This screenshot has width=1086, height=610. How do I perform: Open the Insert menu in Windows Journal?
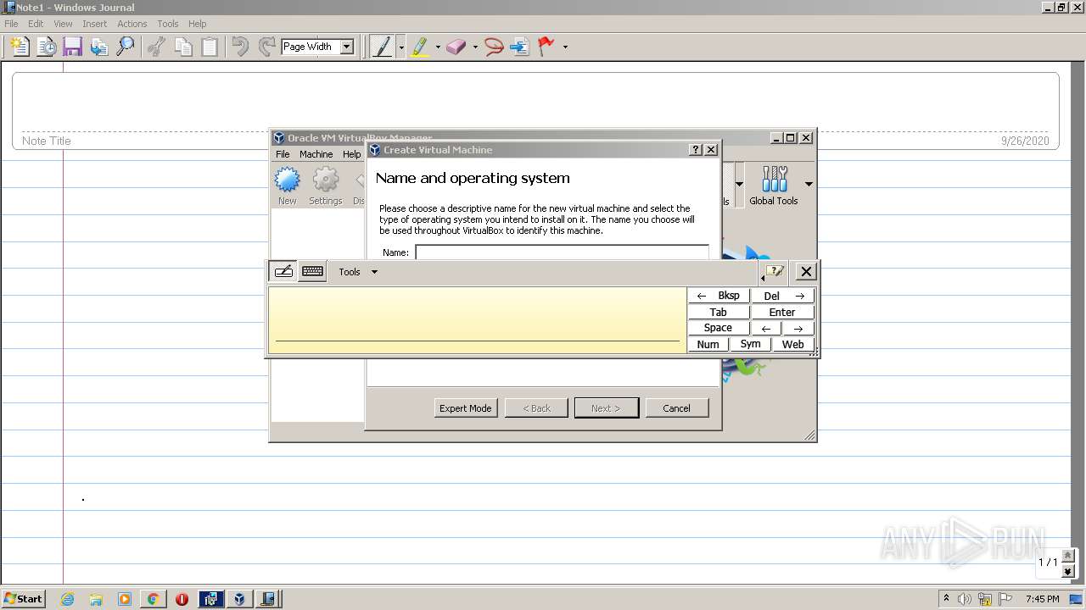pos(94,24)
